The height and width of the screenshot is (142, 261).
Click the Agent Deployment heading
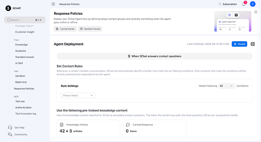(x=68, y=44)
